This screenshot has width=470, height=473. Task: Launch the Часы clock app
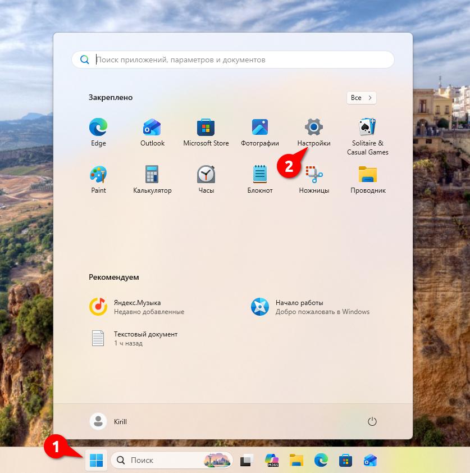pos(206,175)
